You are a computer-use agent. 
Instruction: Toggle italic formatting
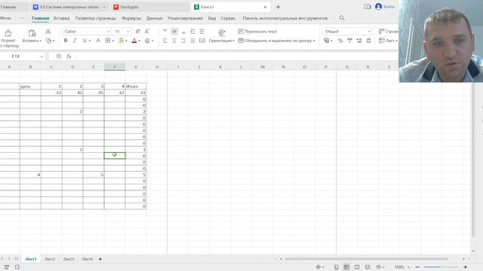pos(75,41)
